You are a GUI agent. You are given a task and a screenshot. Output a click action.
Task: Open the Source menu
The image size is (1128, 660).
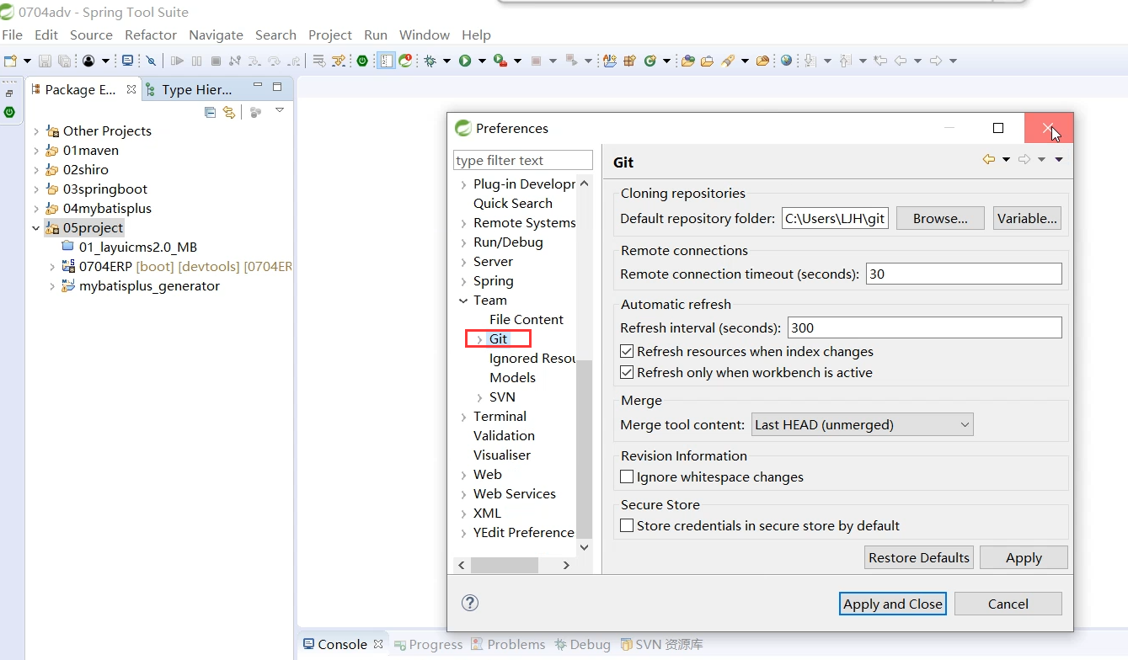click(91, 35)
